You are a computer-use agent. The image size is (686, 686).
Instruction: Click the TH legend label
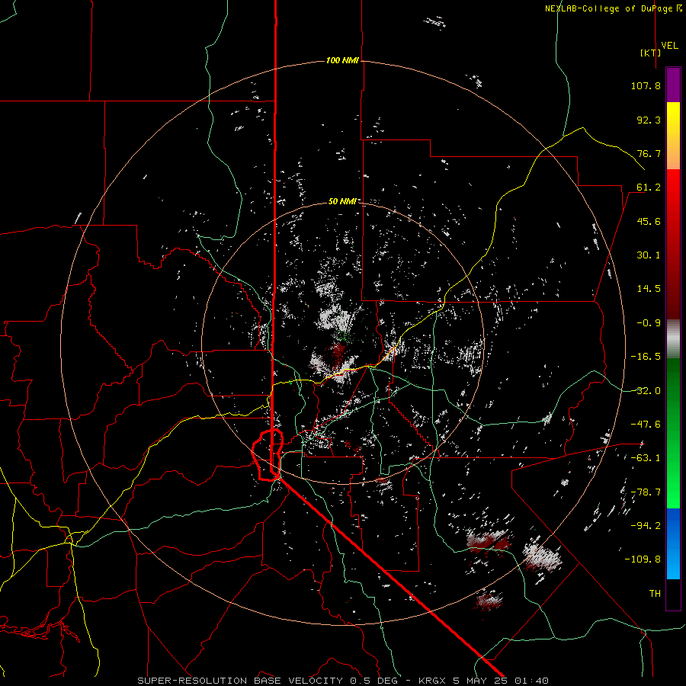[655, 594]
